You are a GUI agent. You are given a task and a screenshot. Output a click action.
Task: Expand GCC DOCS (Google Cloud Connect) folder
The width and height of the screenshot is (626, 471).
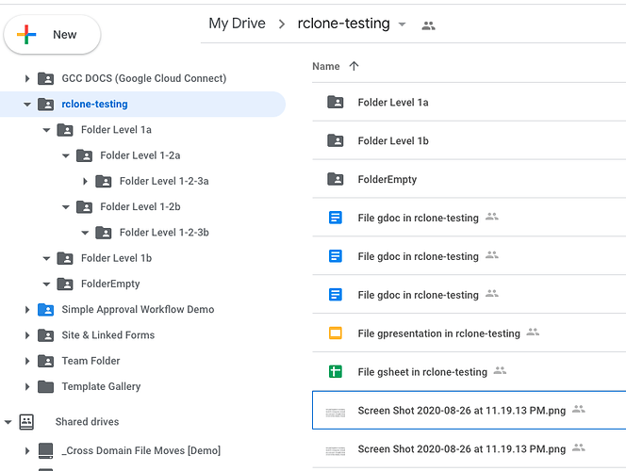pos(26,78)
